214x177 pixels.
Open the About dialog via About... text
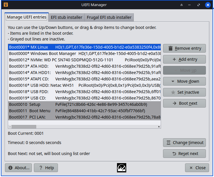22,168
